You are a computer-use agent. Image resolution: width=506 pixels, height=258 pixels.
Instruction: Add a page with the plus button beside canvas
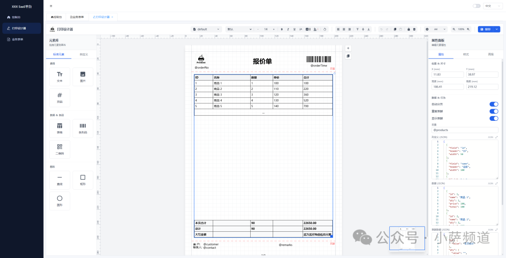[x=348, y=48]
